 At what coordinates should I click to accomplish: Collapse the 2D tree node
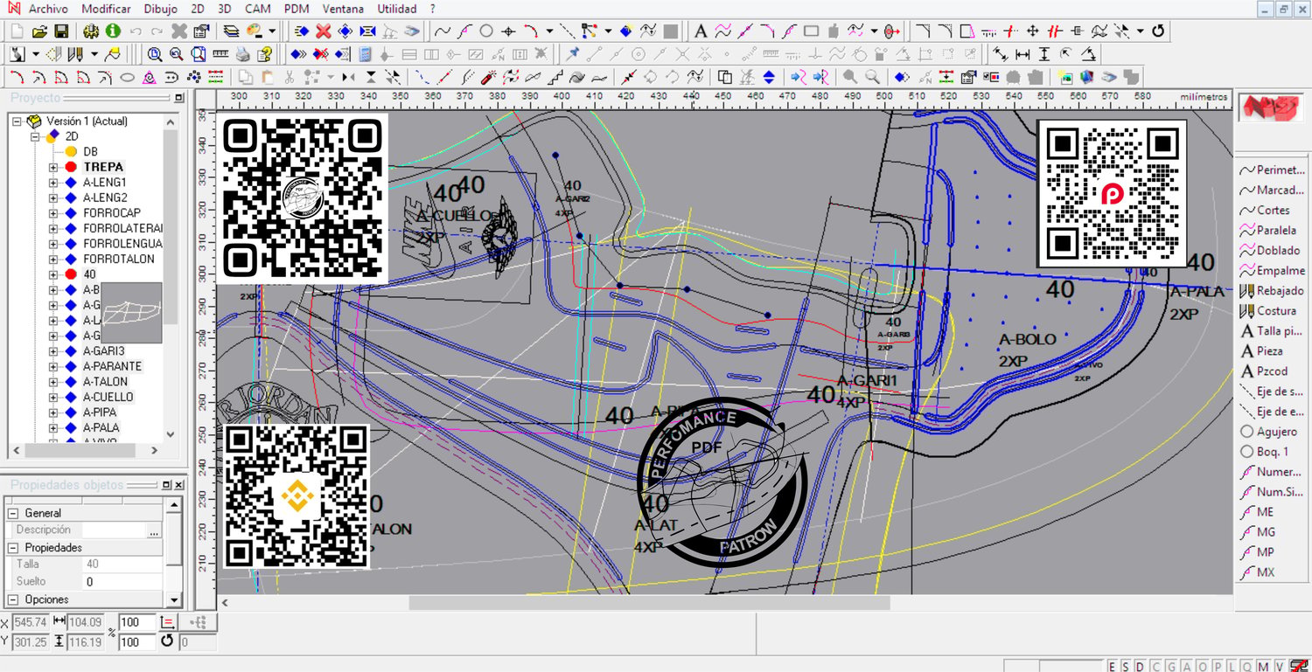tap(36, 136)
